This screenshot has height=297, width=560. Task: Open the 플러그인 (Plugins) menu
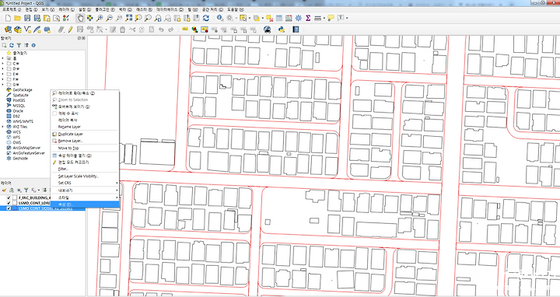(x=105, y=9)
